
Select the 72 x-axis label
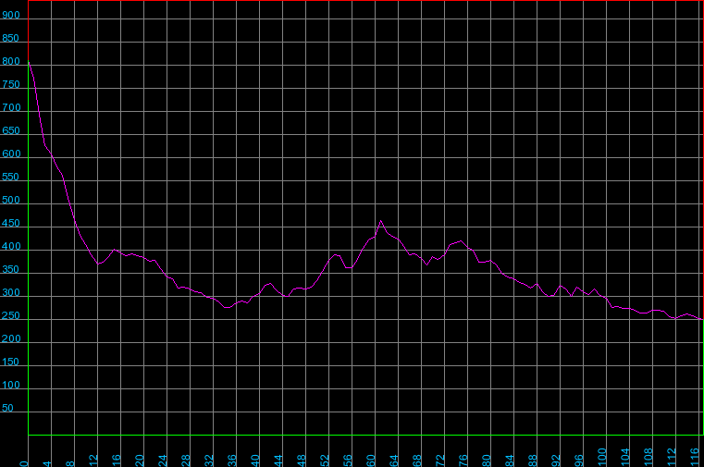coord(440,461)
